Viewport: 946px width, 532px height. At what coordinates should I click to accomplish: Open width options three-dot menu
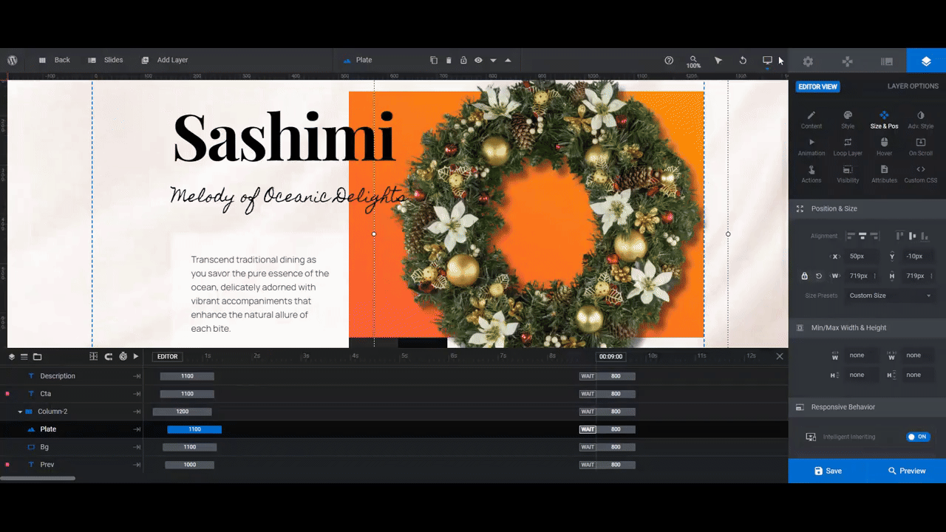tap(875, 276)
